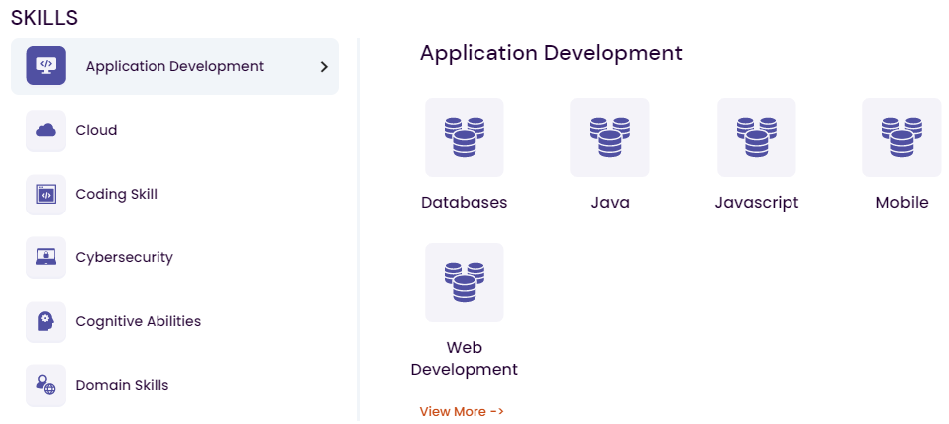The width and height of the screenshot is (949, 424).
Task: Click the Cognitive Abilities head icon
Action: (46, 321)
